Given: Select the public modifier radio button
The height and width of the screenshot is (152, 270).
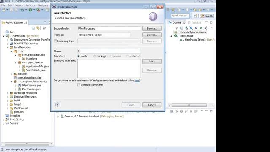Looking at the screenshot, I should click(78, 56).
